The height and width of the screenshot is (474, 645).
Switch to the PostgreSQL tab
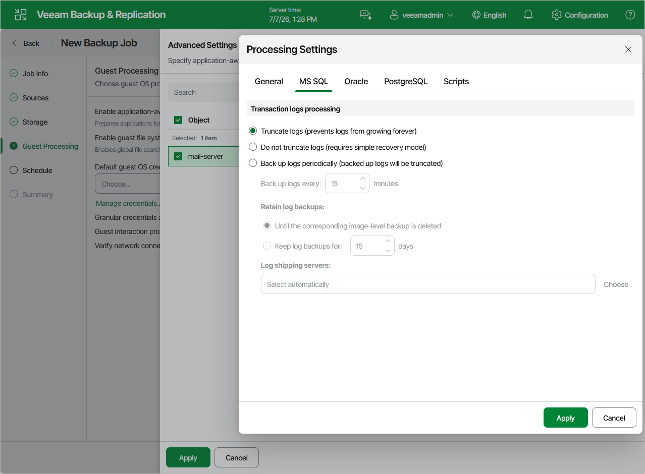(406, 82)
